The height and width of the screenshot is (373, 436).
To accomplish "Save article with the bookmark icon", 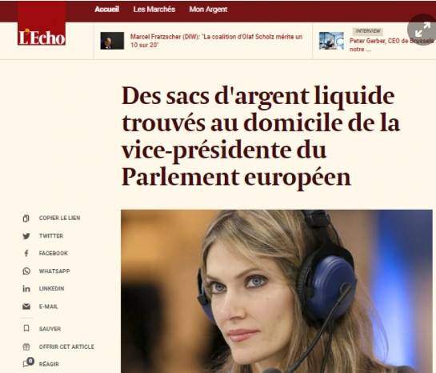I will [26, 328].
